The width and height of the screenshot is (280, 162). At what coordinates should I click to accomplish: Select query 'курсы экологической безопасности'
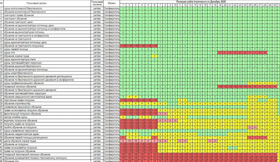(23, 8)
